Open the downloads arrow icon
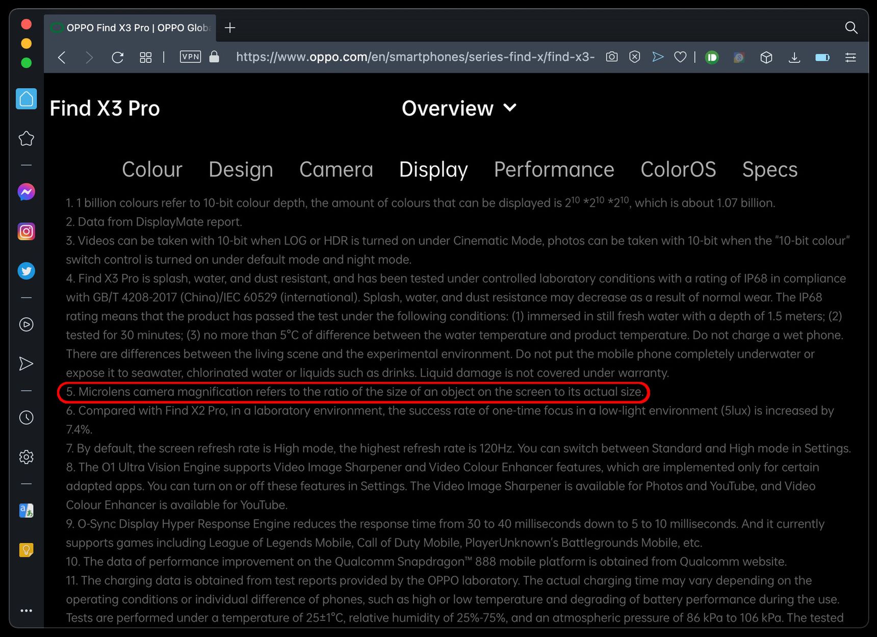This screenshot has width=877, height=637. (x=794, y=57)
